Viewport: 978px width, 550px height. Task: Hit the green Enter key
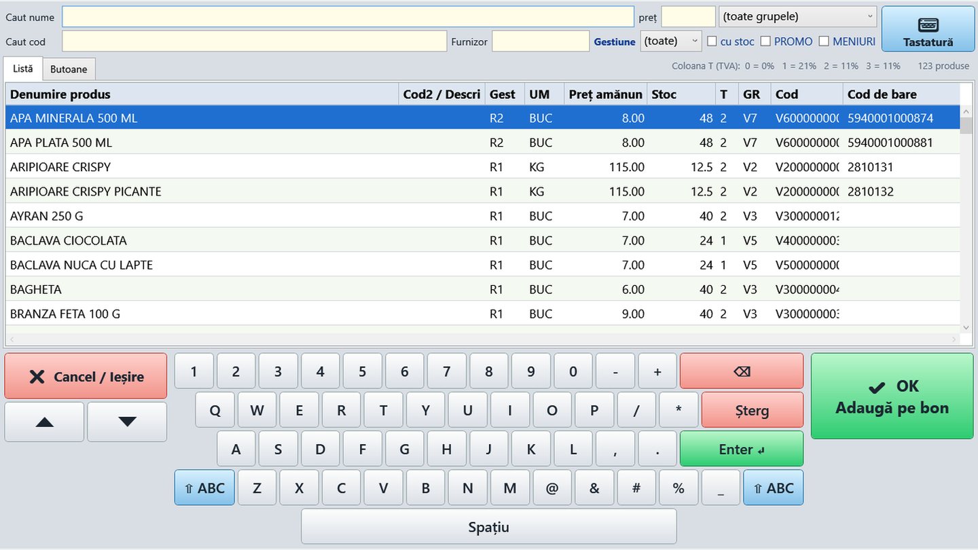click(x=742, y=449)
